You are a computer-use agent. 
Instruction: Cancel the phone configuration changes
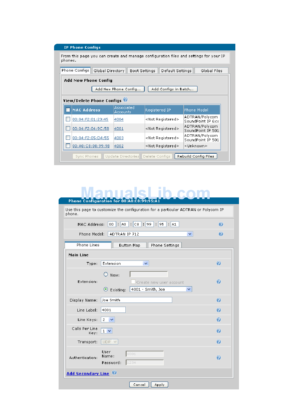139,385
